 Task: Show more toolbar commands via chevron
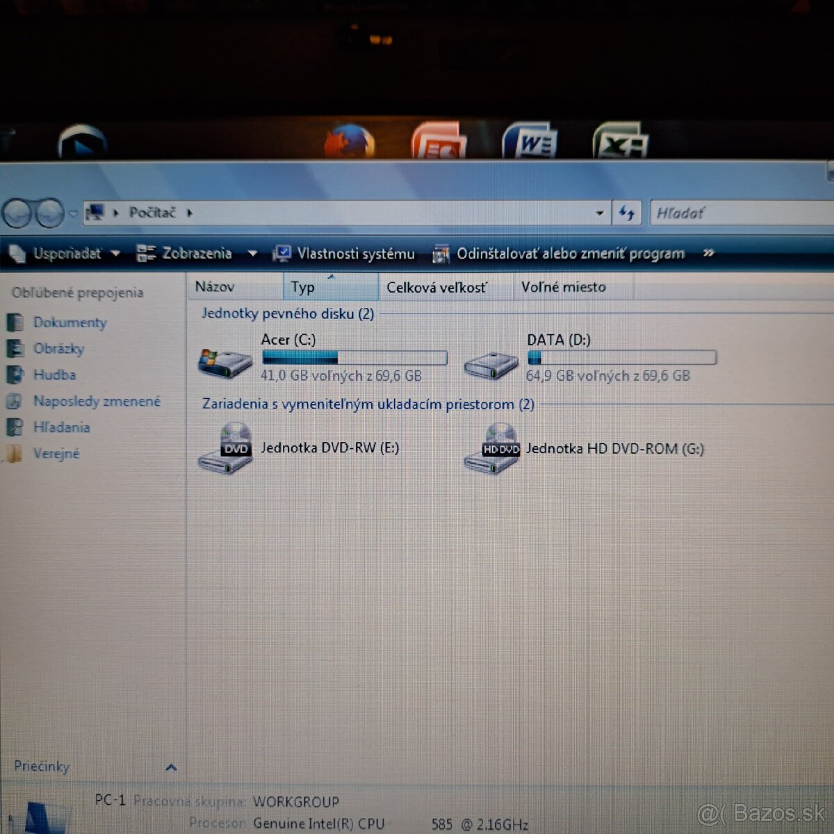pyautogui.click(x=708, y=253)
